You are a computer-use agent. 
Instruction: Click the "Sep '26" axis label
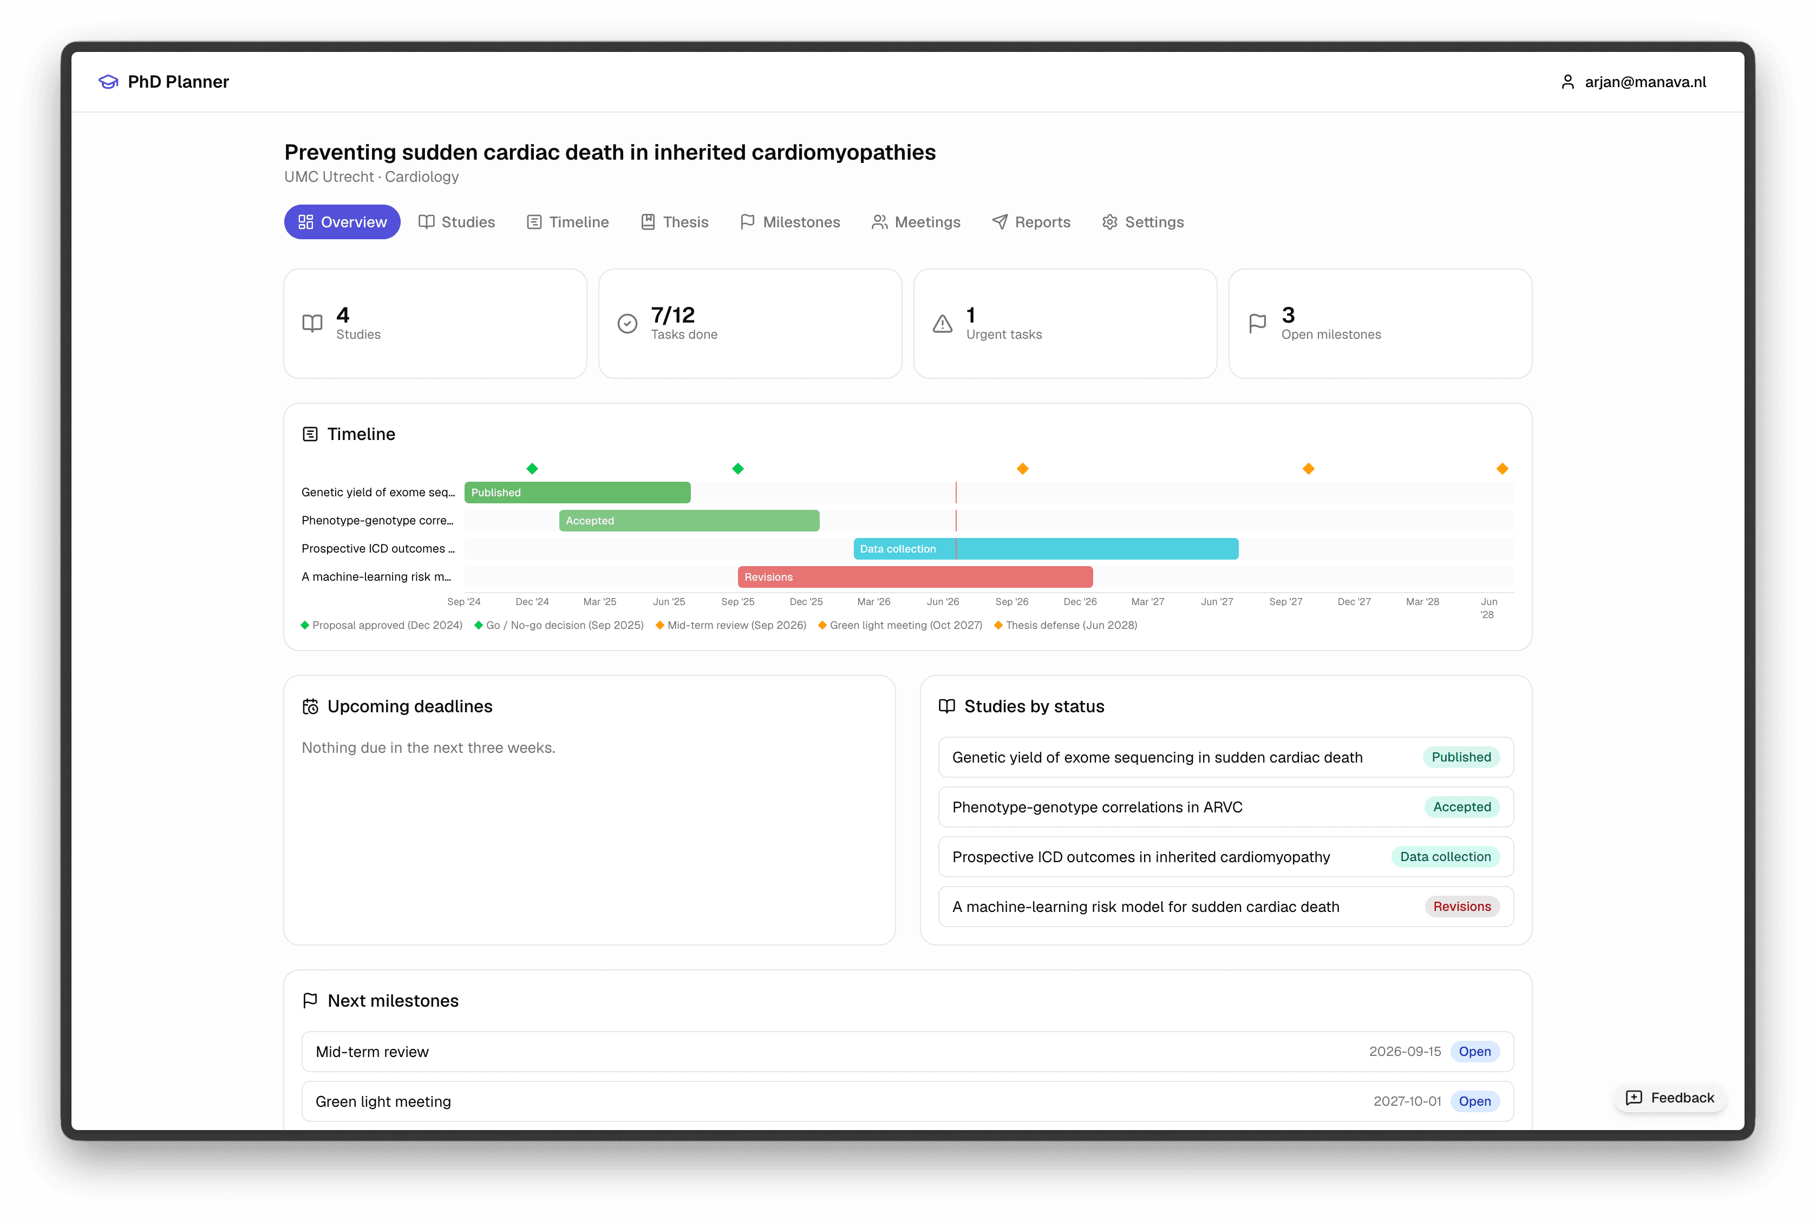click(1012, 602)
